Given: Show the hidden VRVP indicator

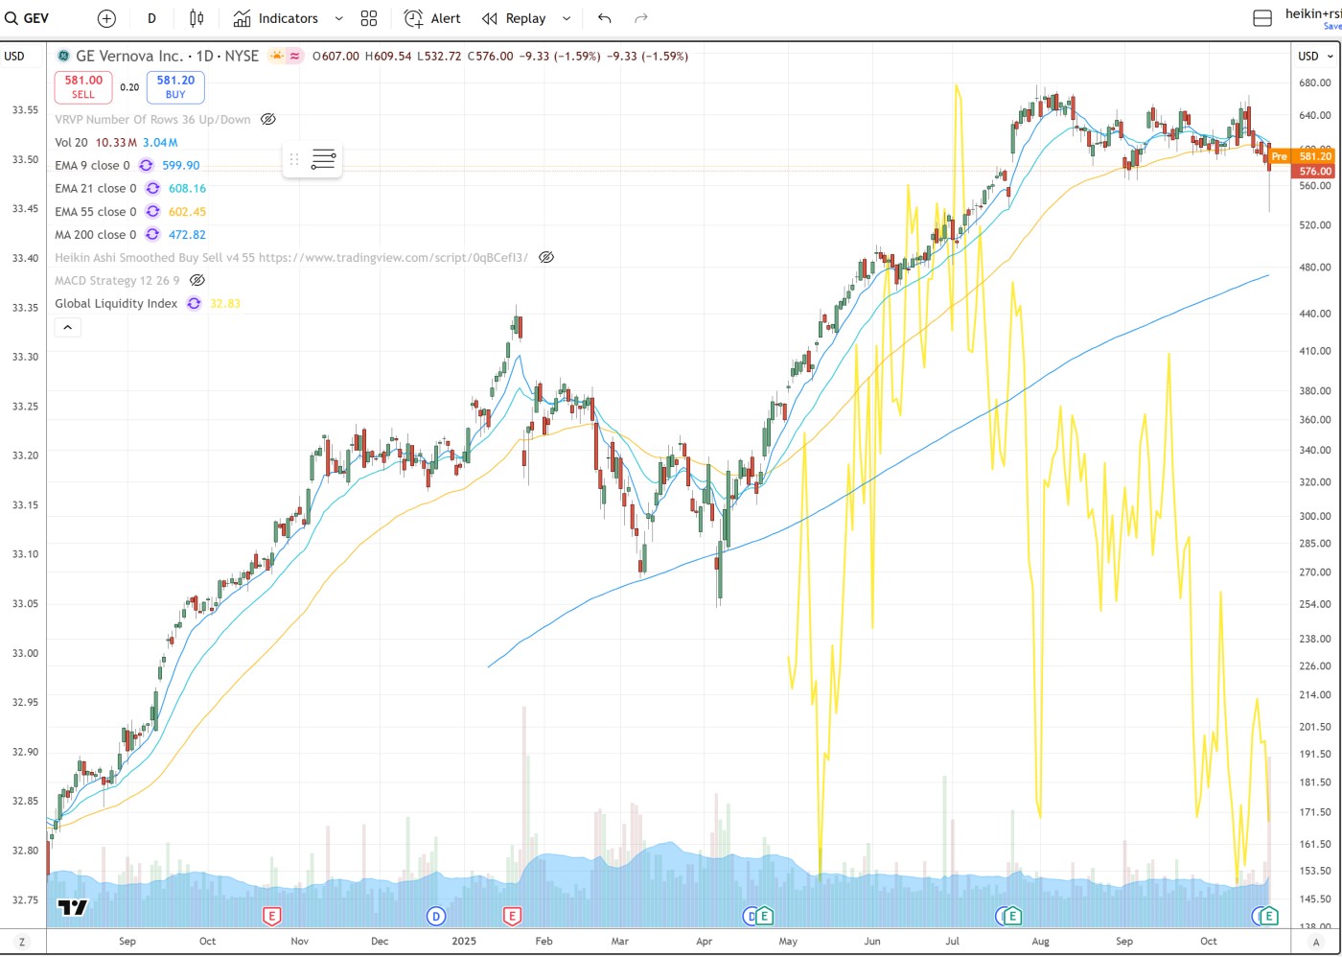Looking at the screenshot, I should coord(268,120).
